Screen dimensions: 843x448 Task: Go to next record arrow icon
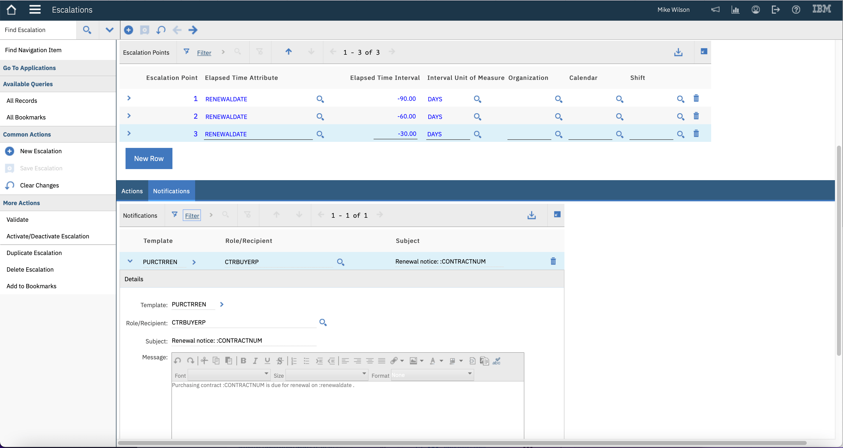(193, 30)
